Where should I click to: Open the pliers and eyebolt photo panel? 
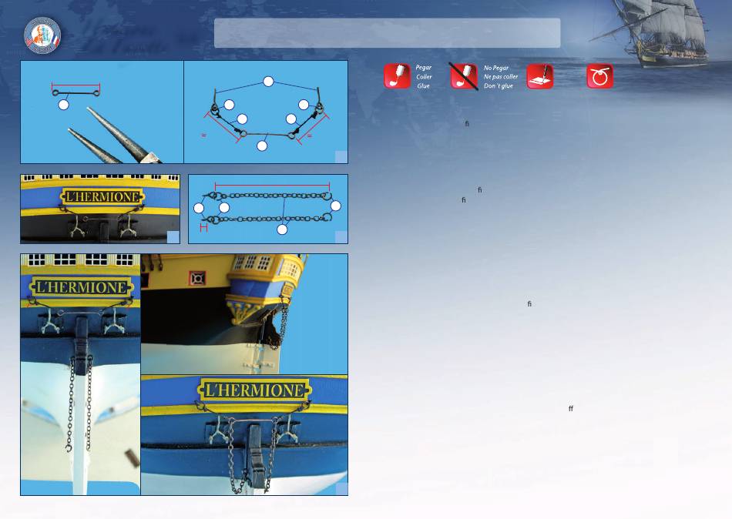[102, 112]
